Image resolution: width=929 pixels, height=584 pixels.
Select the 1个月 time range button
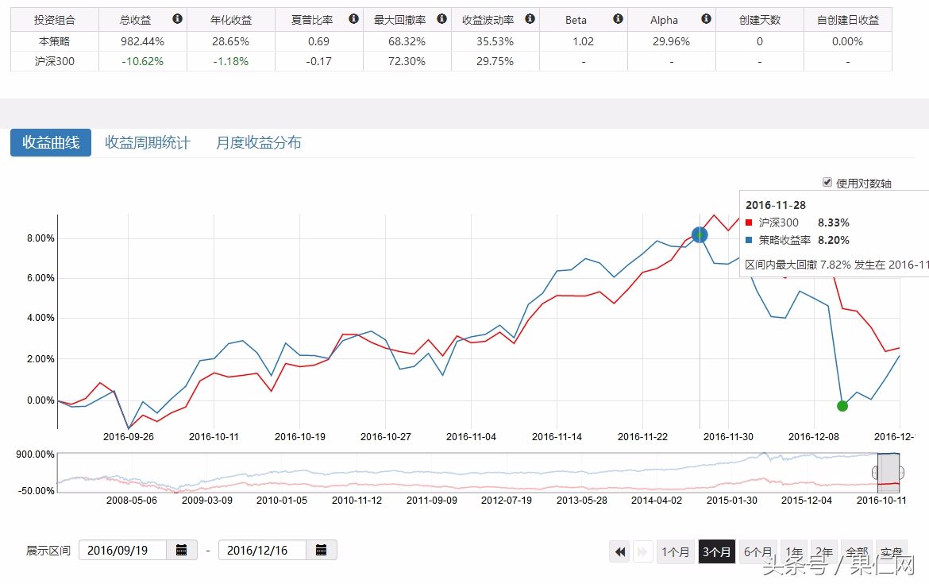click(x=676, y=551)
